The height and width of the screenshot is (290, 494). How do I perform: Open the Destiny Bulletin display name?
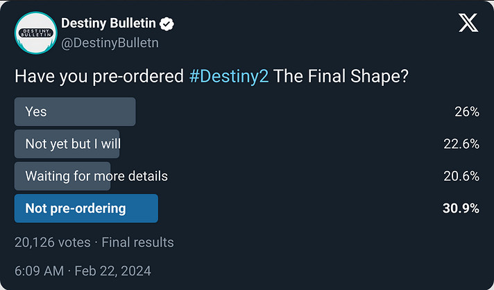(x=109, y=25)
